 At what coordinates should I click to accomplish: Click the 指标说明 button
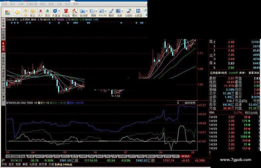(x=190, y=103)
